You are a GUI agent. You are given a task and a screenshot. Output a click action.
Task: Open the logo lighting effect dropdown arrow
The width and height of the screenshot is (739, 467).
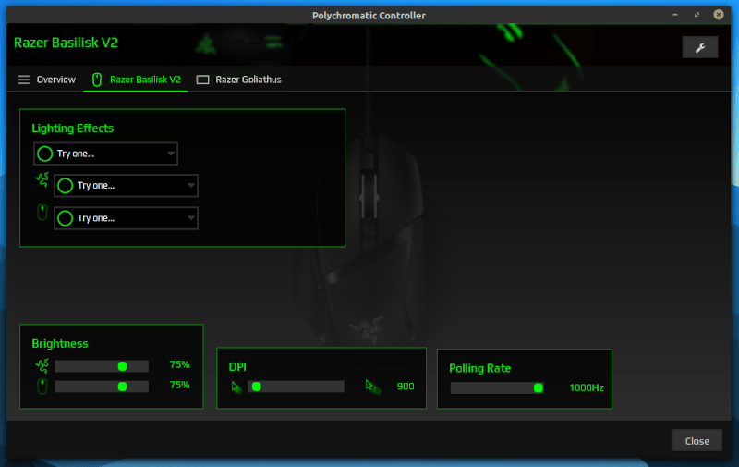coord(191,186)
